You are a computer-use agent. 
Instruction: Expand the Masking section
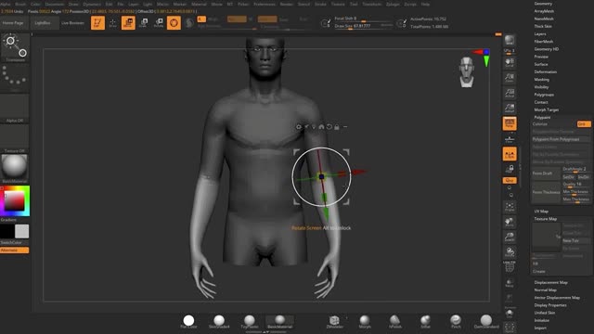[x=542, y=80]
